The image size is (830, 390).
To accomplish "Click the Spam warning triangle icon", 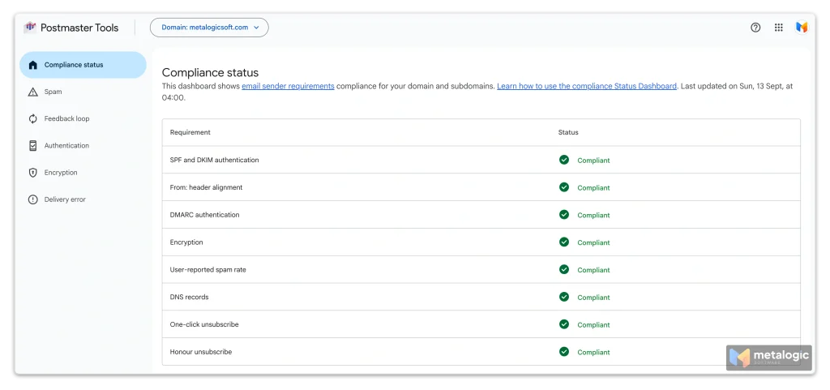I will [32, 92].
